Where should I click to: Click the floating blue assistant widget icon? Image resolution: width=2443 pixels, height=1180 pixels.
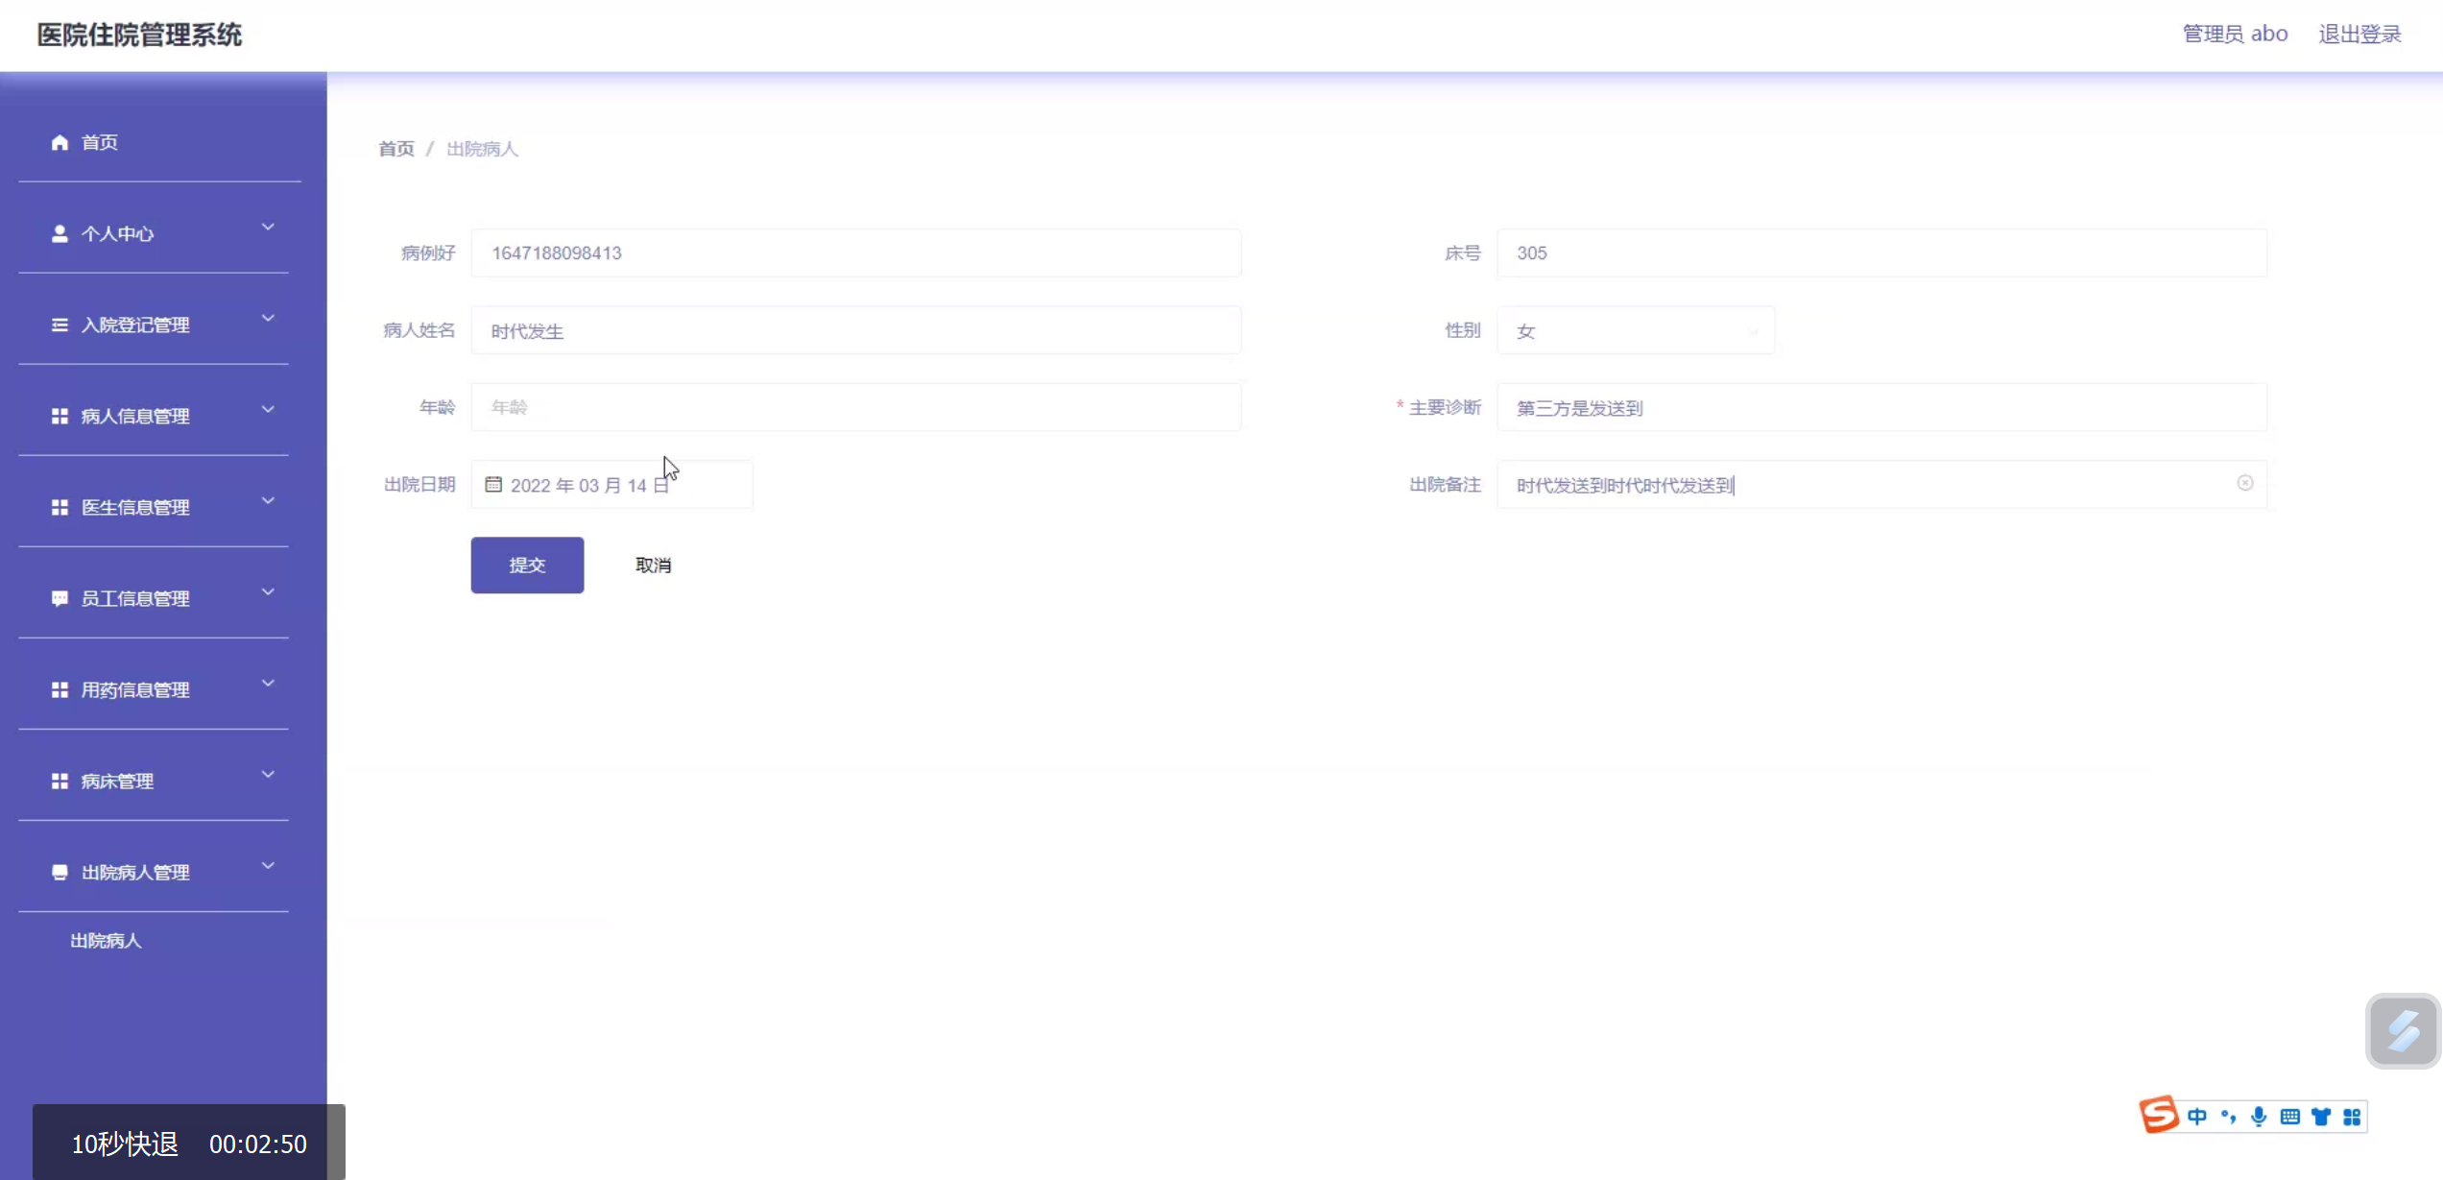coord(2403,1031)
